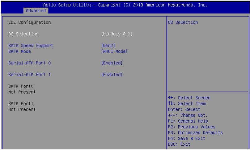Toggle Serial-ATA Port 1 Enabled value
This screenshot has width=250, height=150.
click(x=112, y=75)
